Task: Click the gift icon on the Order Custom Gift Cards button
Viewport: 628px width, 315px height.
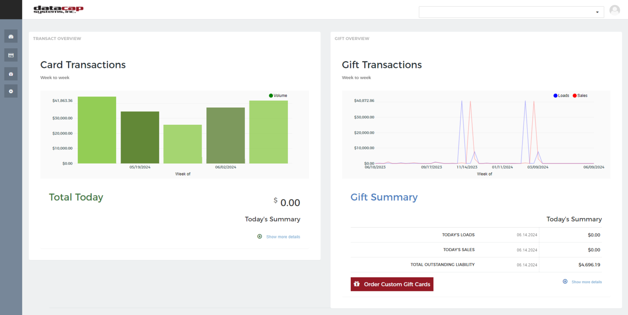Action: [x=357, y=283]
